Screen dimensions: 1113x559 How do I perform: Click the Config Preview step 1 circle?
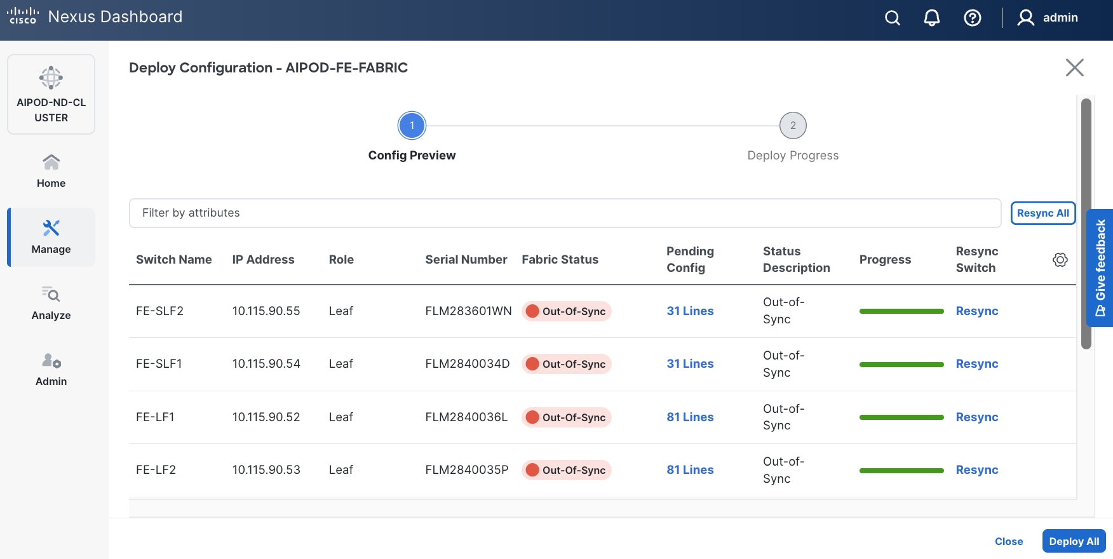(412, 126)
